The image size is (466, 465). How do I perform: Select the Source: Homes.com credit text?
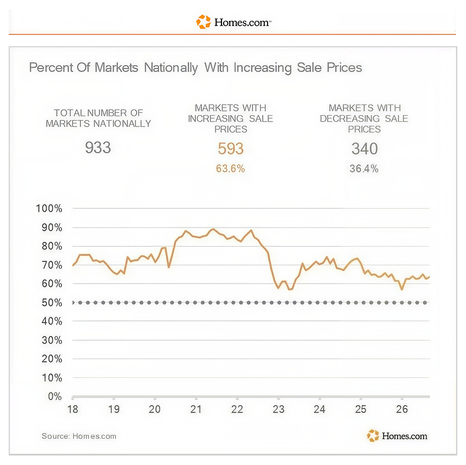click(79, 436)
